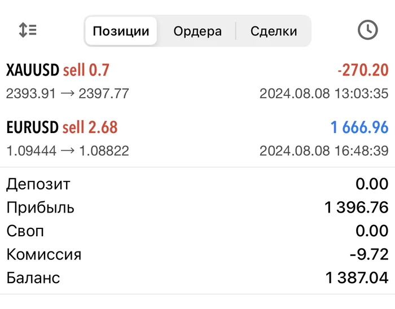Tap the commission amount -9.72
Viewport: 395px width, 309px height.
tap(369, 254)
